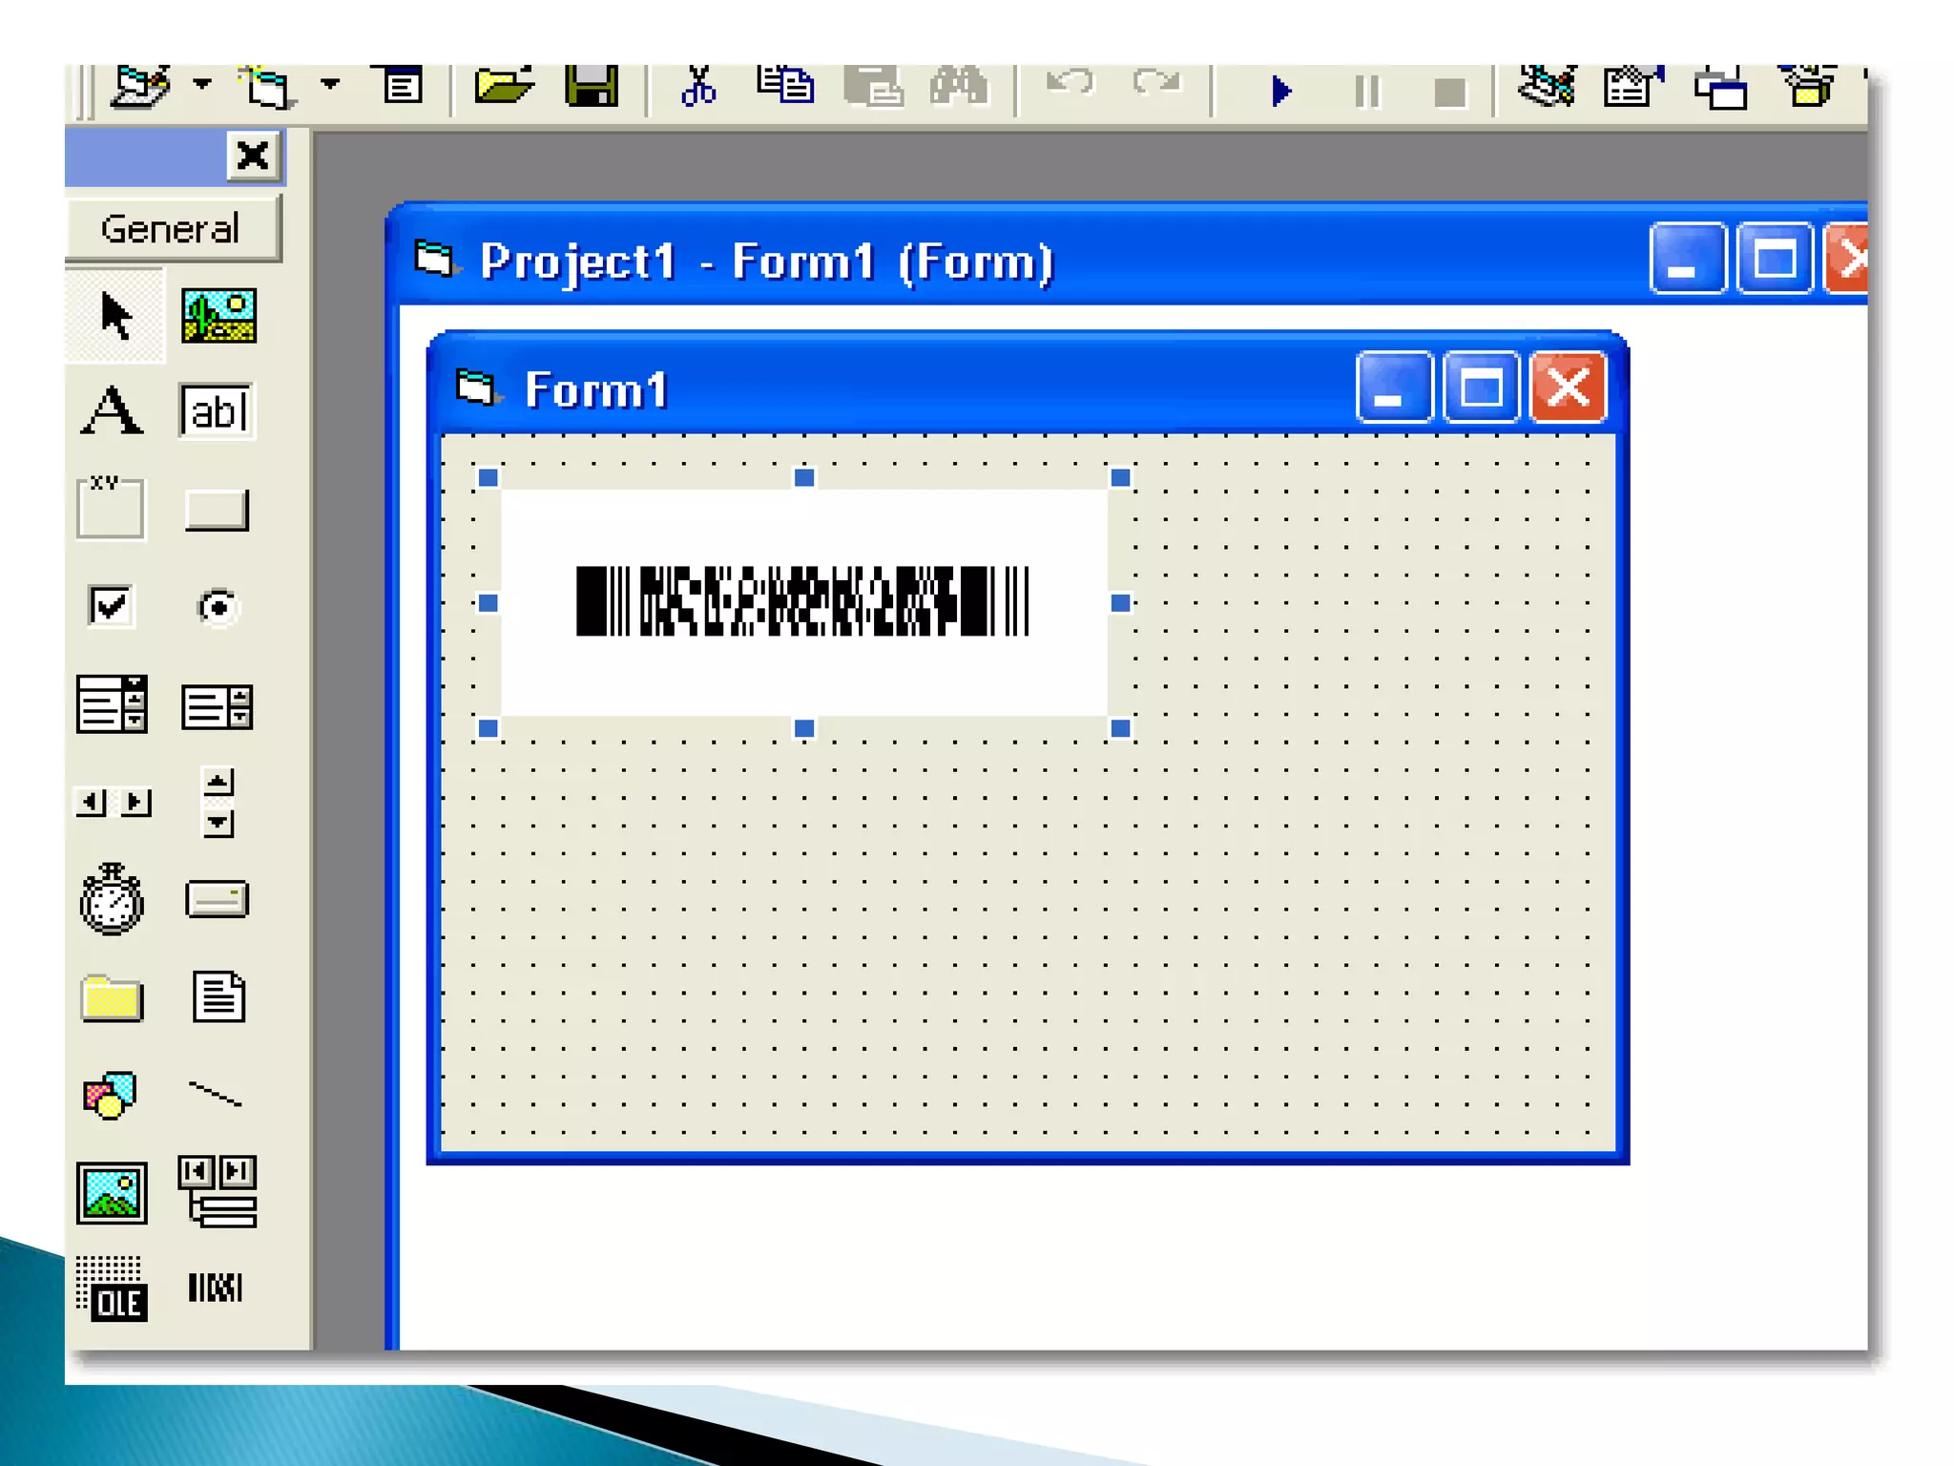Select the barcode control in toolbox
The width and height of the screenshot is (1954, 1466).
pyautogui.click(x=216, y=1288)
